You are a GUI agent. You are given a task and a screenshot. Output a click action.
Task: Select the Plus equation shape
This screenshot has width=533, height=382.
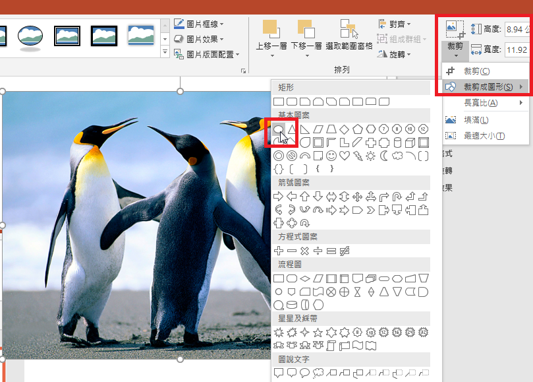[x=279, y=251]
